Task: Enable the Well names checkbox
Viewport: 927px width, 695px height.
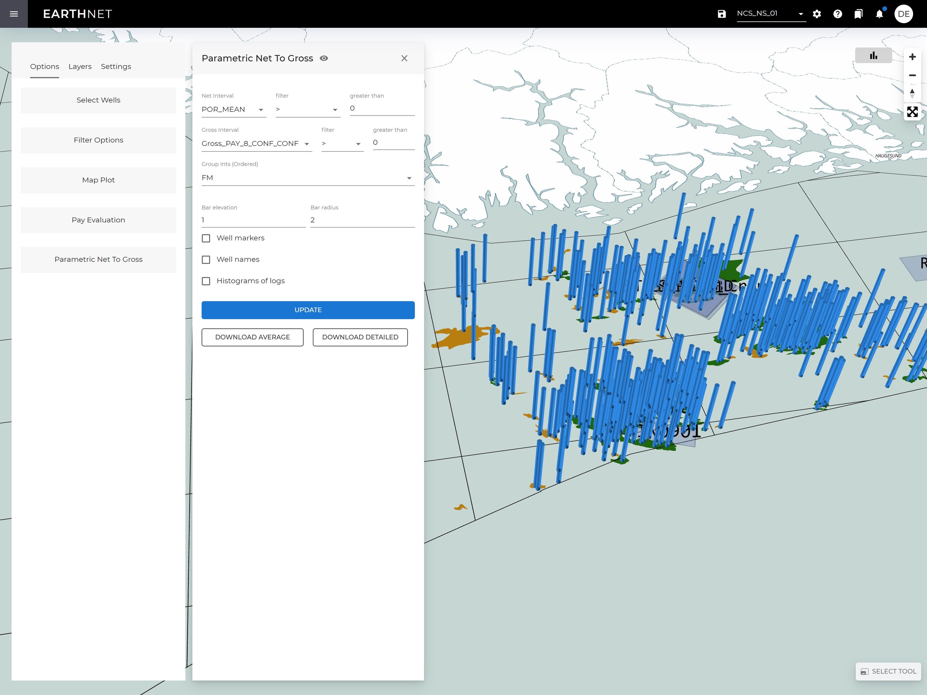Action: coord(206,260)
